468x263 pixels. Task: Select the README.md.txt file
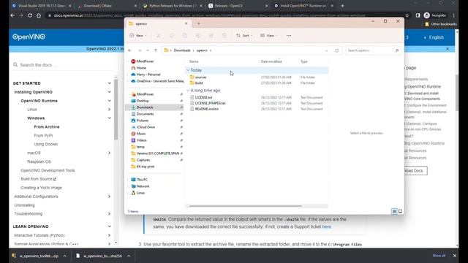(206, 109)
